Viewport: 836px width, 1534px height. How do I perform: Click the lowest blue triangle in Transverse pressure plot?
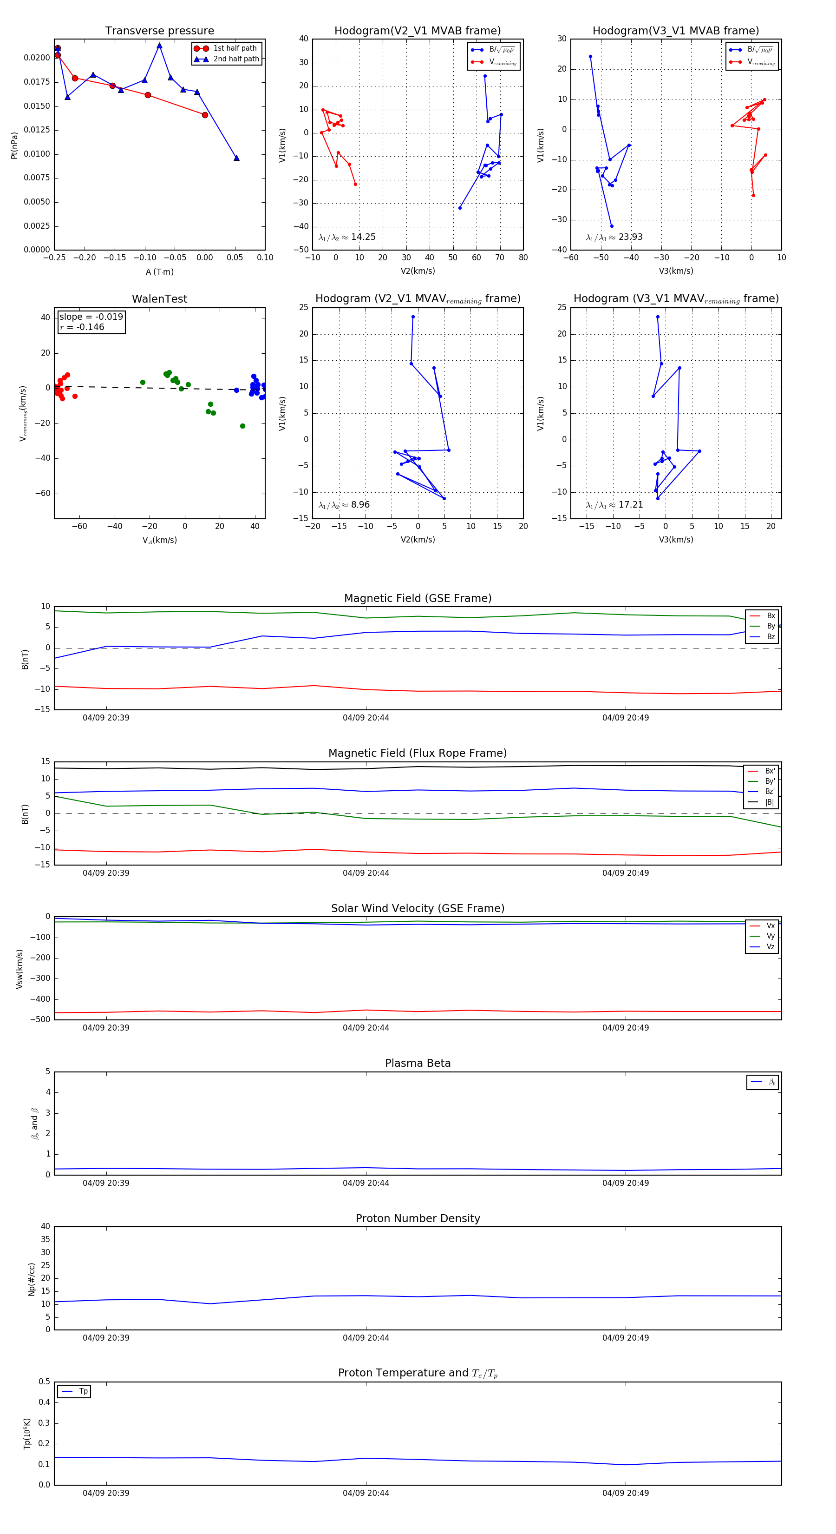tap(236, 158)
